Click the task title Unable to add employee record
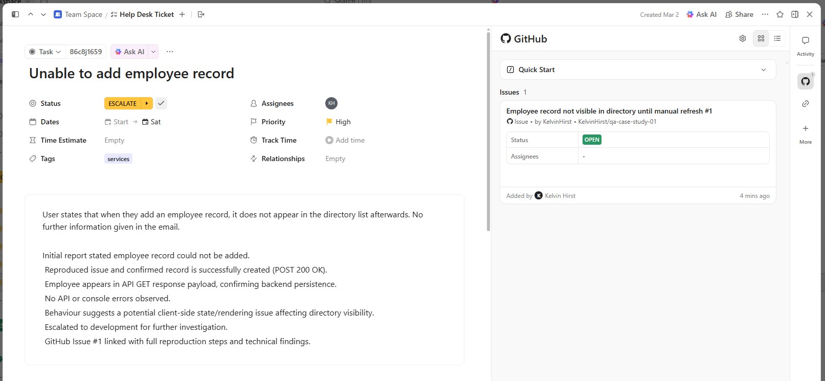 [131, 73]
